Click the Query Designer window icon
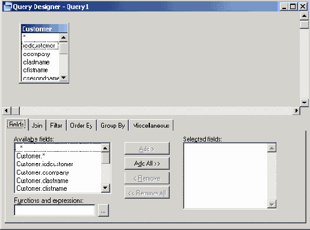The image size is (310, 230). pos(7,7)
